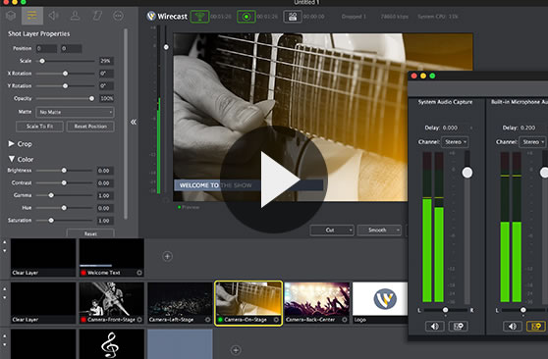Collapse the properties panel with double chevron
The image size is (548, 359).
pos(134,122)
